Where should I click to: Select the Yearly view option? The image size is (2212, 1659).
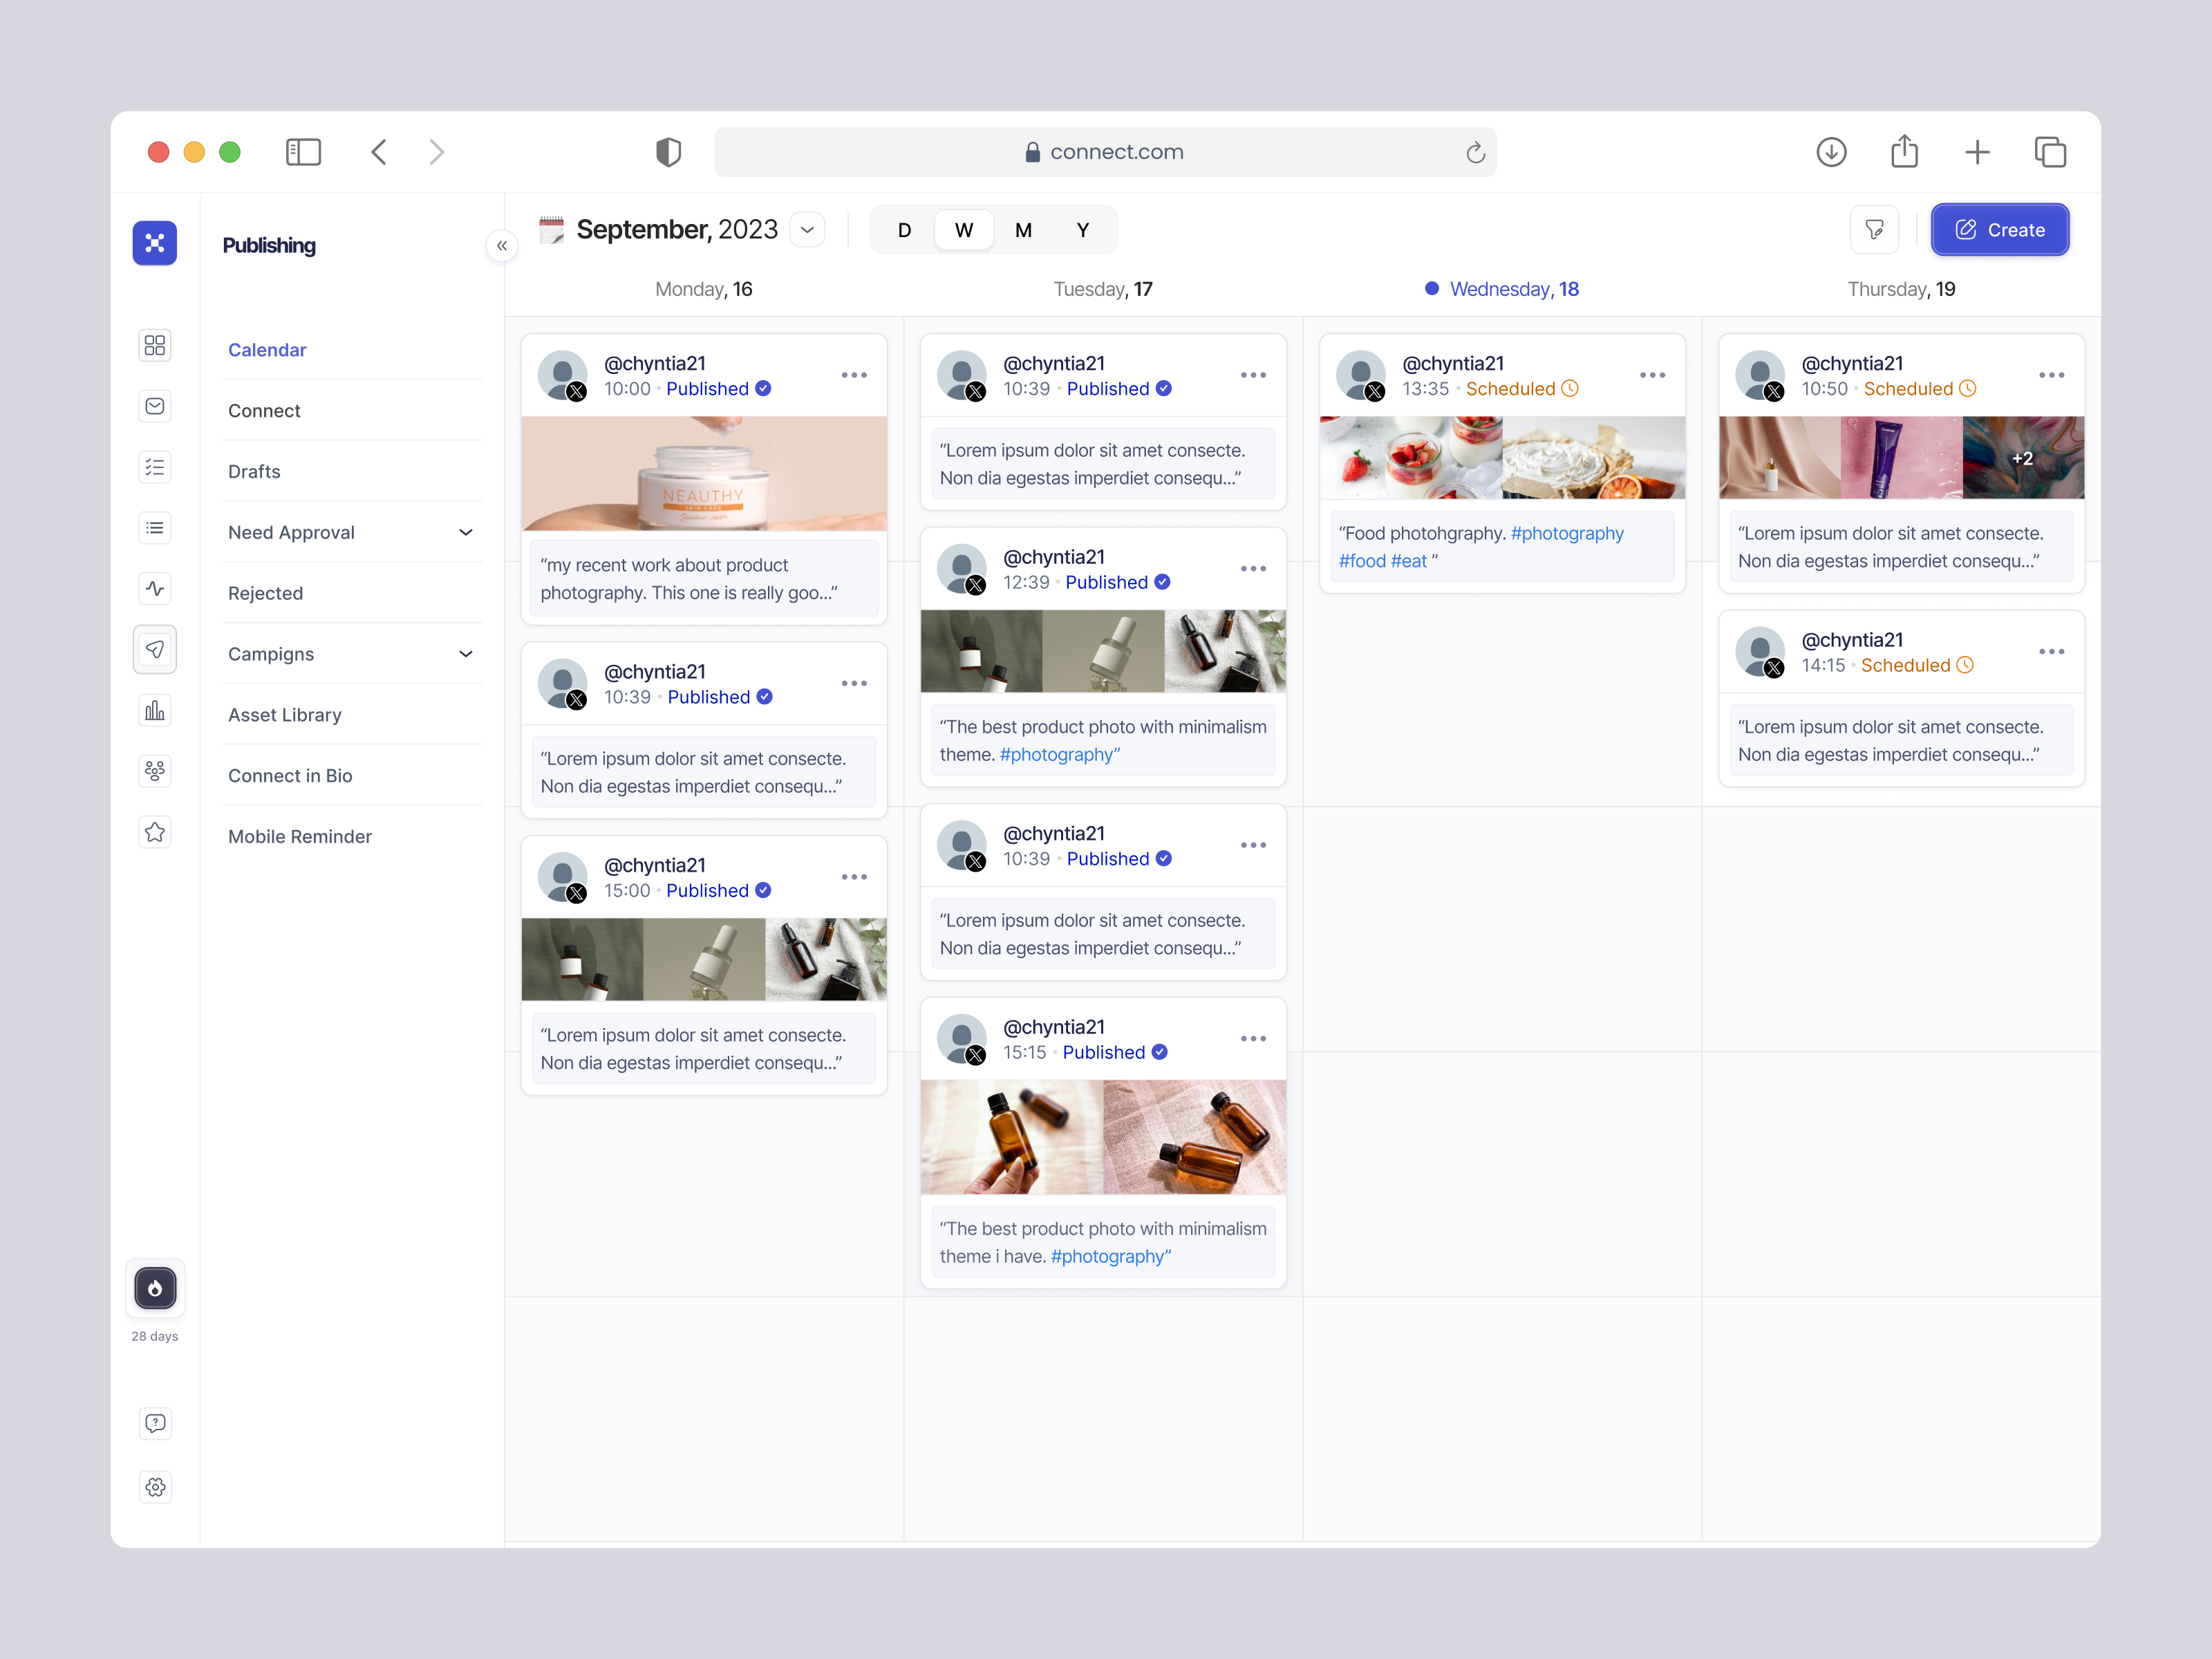pos(1083,229)
